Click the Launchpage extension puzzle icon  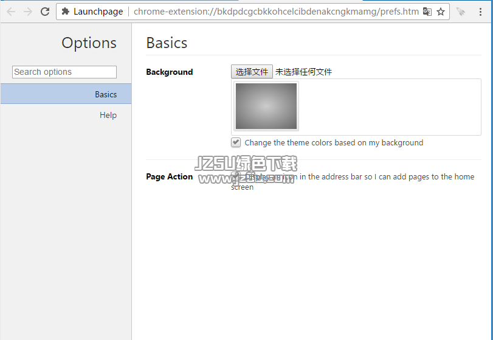(66, 12)
